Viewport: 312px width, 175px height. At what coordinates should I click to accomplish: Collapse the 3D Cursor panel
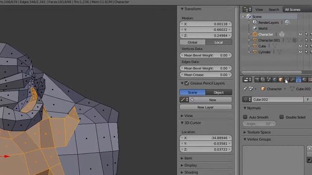[182, 123]
